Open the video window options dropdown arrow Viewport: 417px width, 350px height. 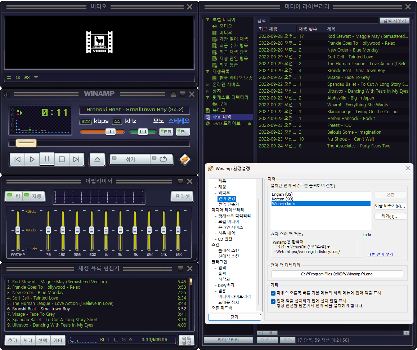(36, 77)
